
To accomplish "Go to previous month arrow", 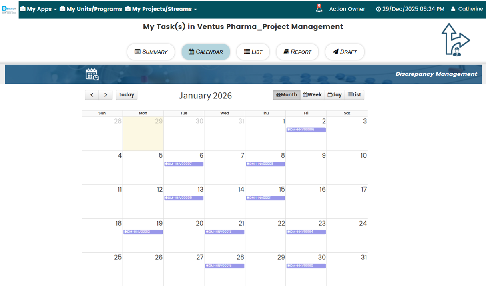I will (92, 95).
